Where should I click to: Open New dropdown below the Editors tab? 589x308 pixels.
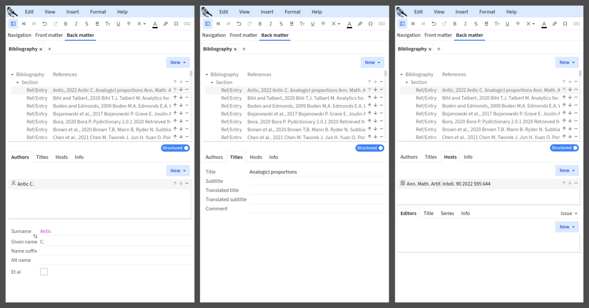point(567,227)
